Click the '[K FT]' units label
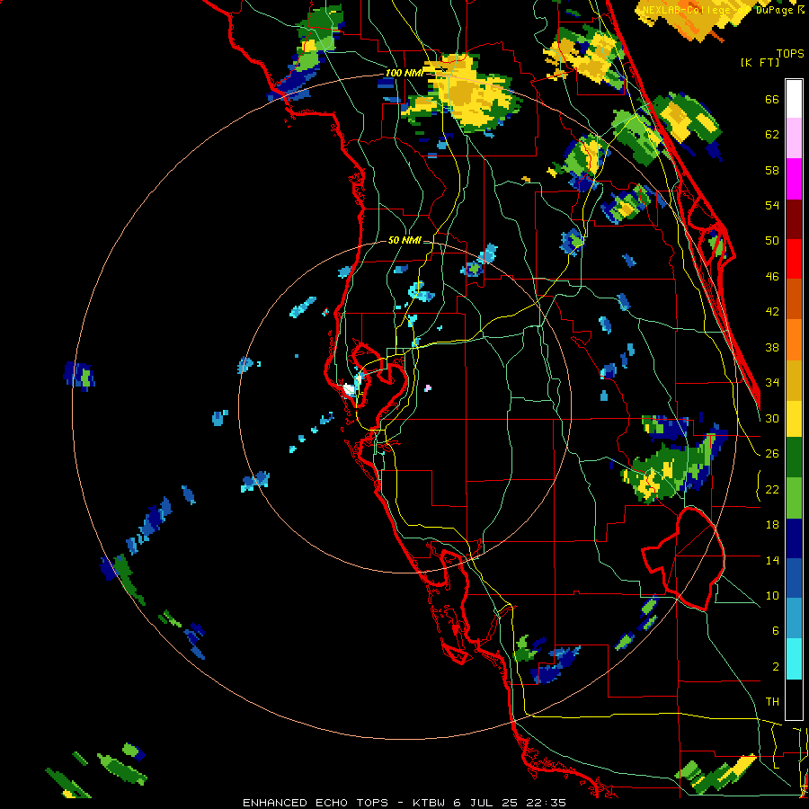 (760, 63)
